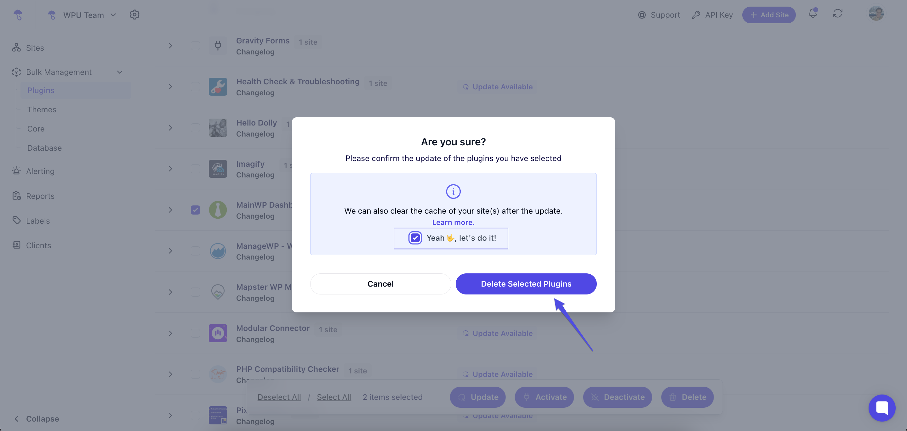Viewport: 907px width, 431px height.
Task: Click Select All in bottom bar
Action: click(x=334, y=397)
